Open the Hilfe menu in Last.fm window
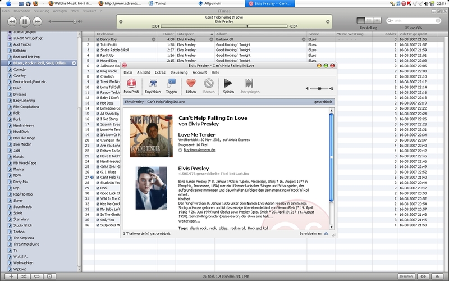 tap(216, 72)
